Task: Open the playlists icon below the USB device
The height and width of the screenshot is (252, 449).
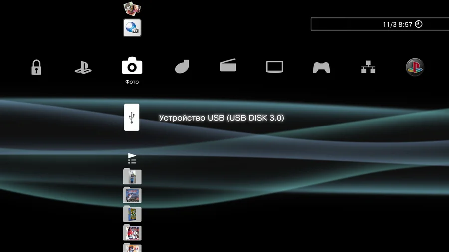Action: pos(132,159)
